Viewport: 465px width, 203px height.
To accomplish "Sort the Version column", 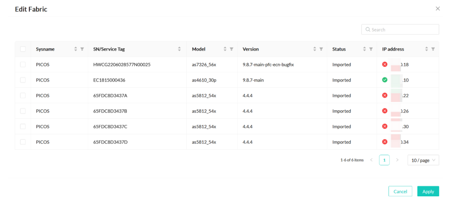I will point(315,49).
